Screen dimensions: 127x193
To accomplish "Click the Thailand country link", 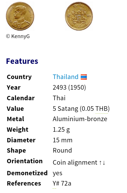I will [66, 77].
